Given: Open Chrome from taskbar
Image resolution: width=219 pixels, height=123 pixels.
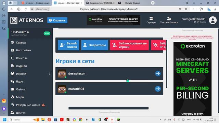Looking at the screenshot, I should [x=81, y=120].
